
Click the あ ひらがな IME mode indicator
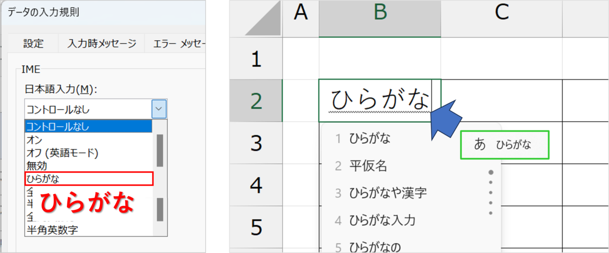point(505,145)
